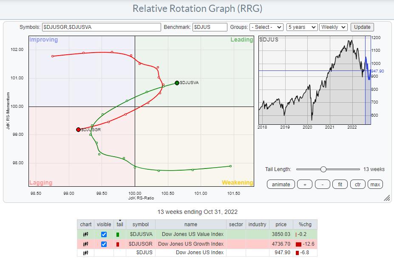Select the green $DJUSVA endpoint on graph

pyautogui.click(x=177, y=83)
